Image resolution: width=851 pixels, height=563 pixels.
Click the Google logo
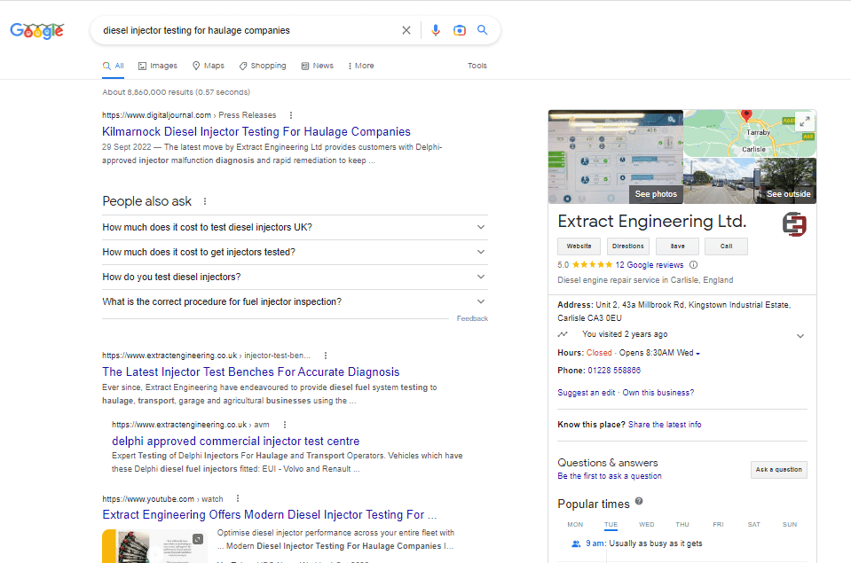(x=37, y=31)
